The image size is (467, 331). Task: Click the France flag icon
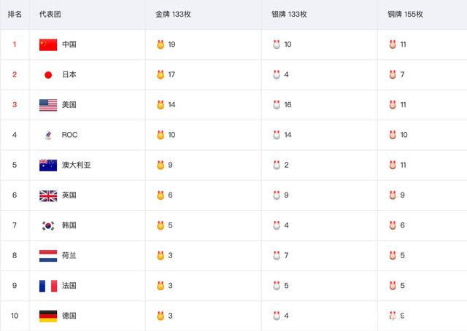[x=48, y=286]
